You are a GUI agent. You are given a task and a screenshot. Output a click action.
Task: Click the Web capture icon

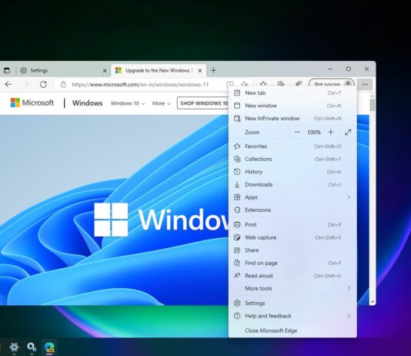(x=237, y=237)
